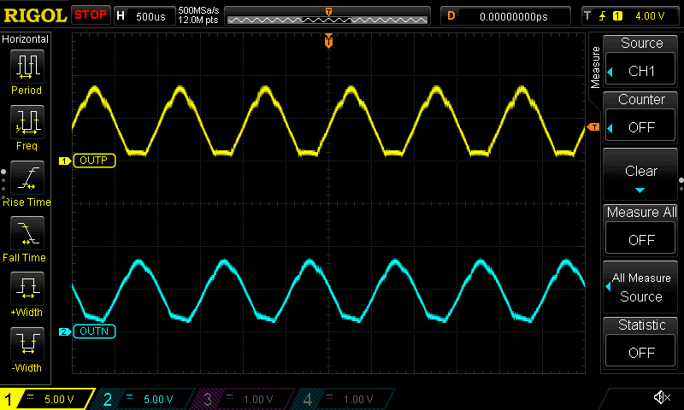The image size is (684, 410).
Task: Open All Measure Source selector
Action: pyautogui.click(x=641, y=288)
